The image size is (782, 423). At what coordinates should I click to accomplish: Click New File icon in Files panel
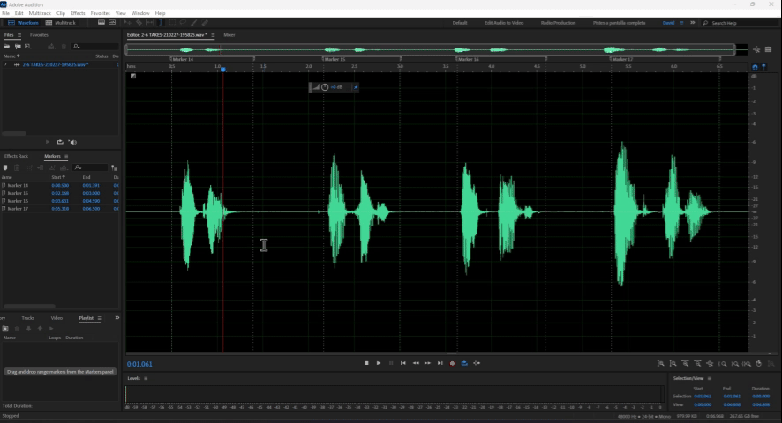click(x=28, y=47)
